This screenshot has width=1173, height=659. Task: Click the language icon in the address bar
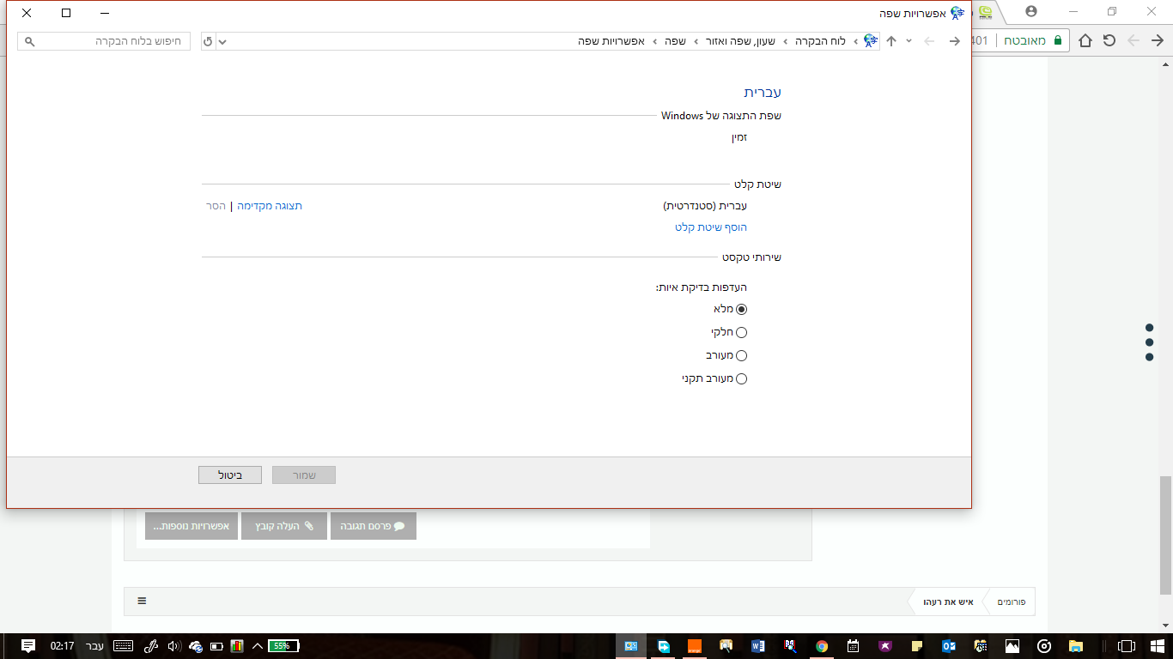click(x=871, y=41)
